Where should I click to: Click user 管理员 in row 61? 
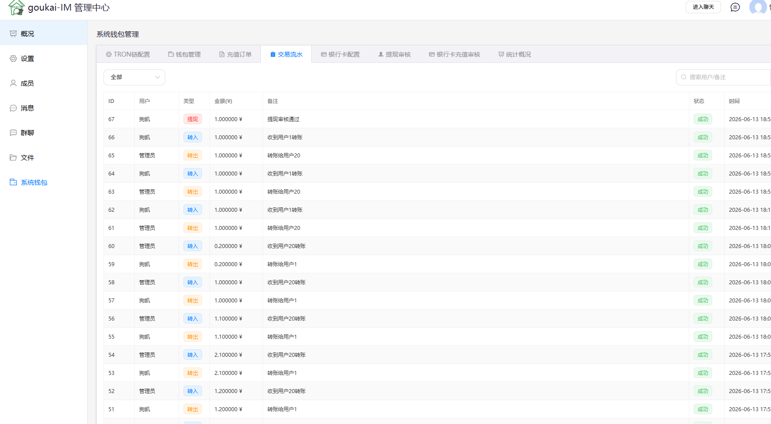pos(147,228)
